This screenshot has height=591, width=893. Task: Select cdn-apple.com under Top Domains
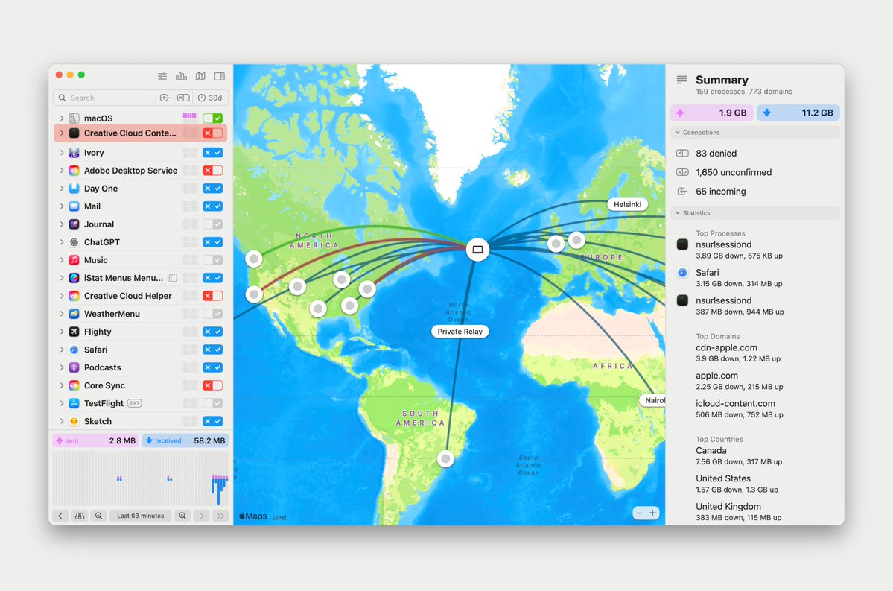[x=726, y=347]
